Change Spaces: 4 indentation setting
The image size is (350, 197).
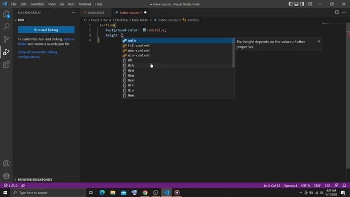point(290,186)
